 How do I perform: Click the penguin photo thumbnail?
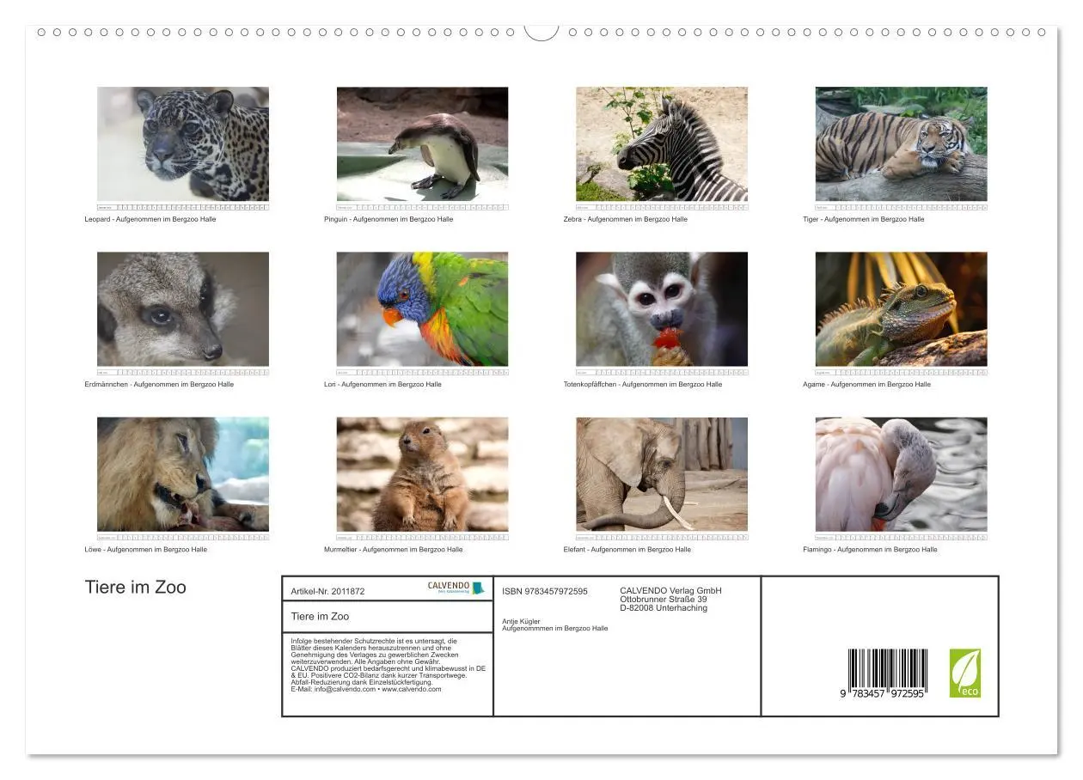click(x=422, y=144)
